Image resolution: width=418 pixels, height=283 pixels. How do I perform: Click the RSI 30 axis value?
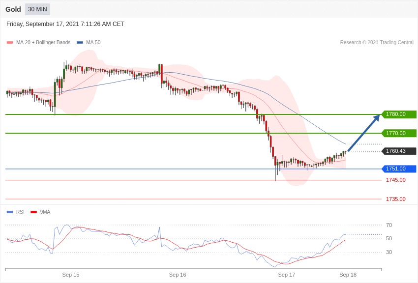point(389,252)
